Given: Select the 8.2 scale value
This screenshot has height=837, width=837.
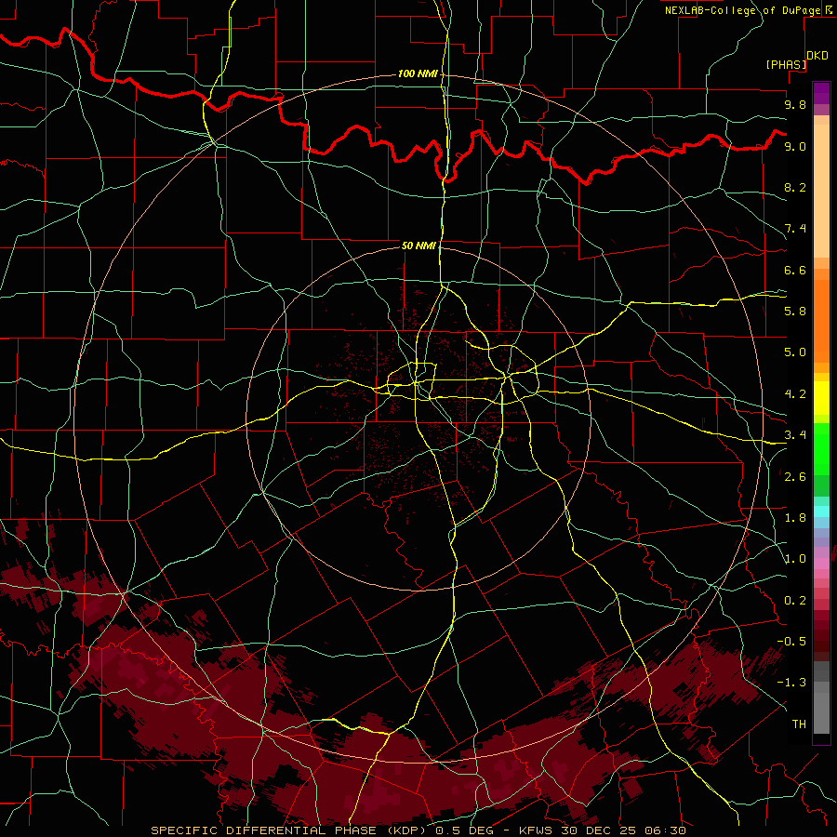Looking at the screenshot, I should 795,187.
